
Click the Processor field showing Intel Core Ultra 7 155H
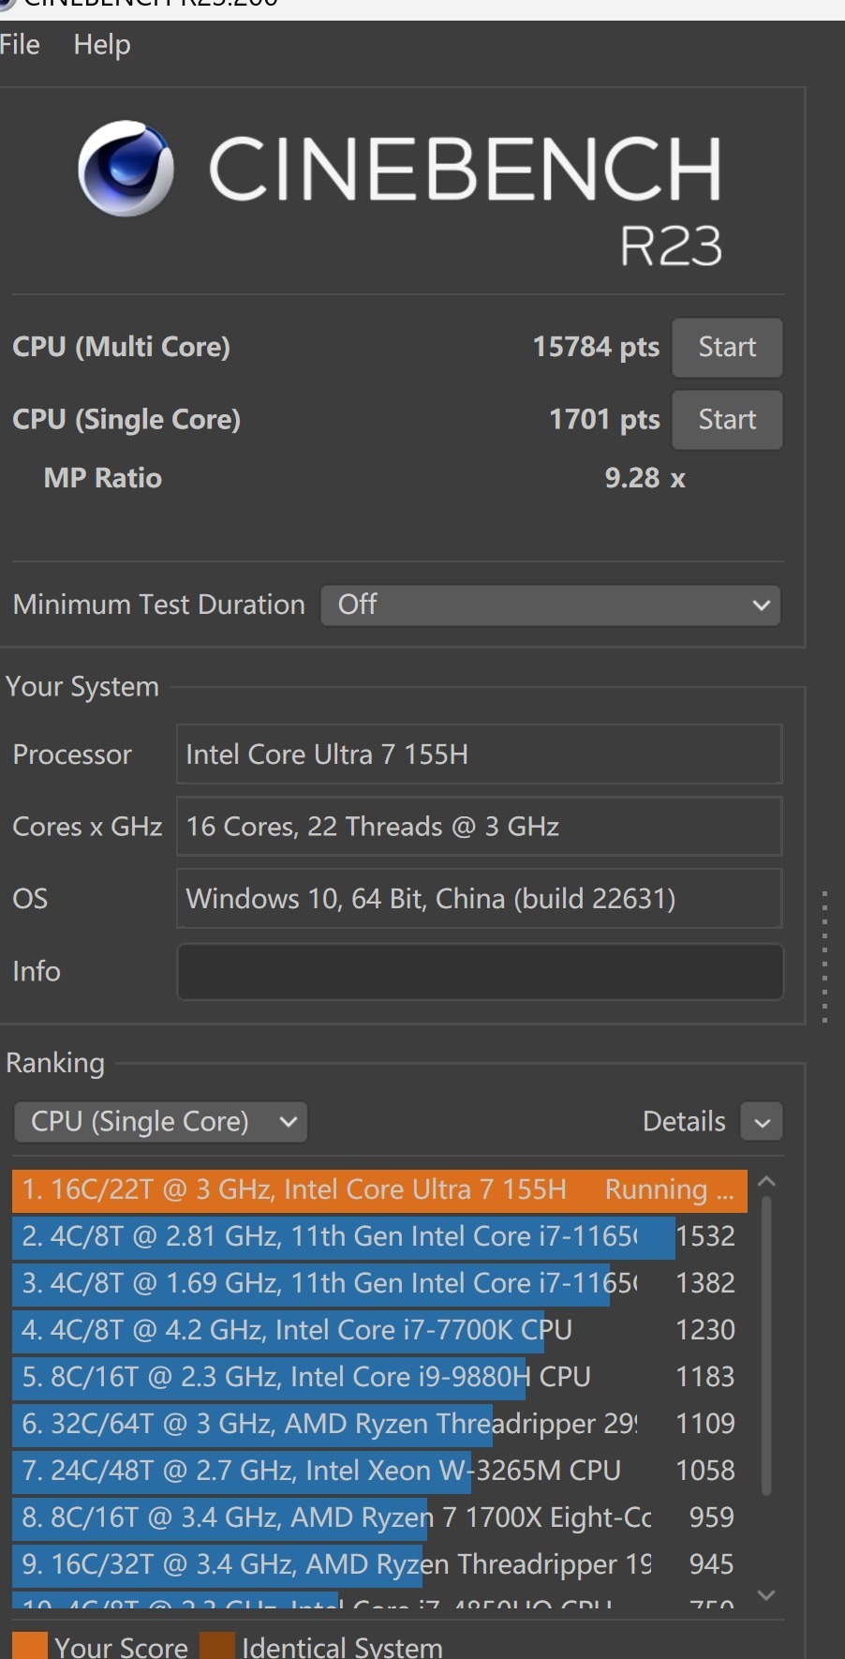click(x=480, y=755)
